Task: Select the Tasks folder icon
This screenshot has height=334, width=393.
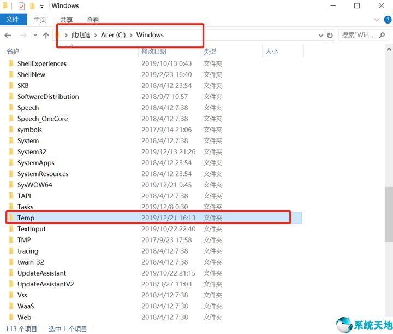Action: click(x=11, y=207)
